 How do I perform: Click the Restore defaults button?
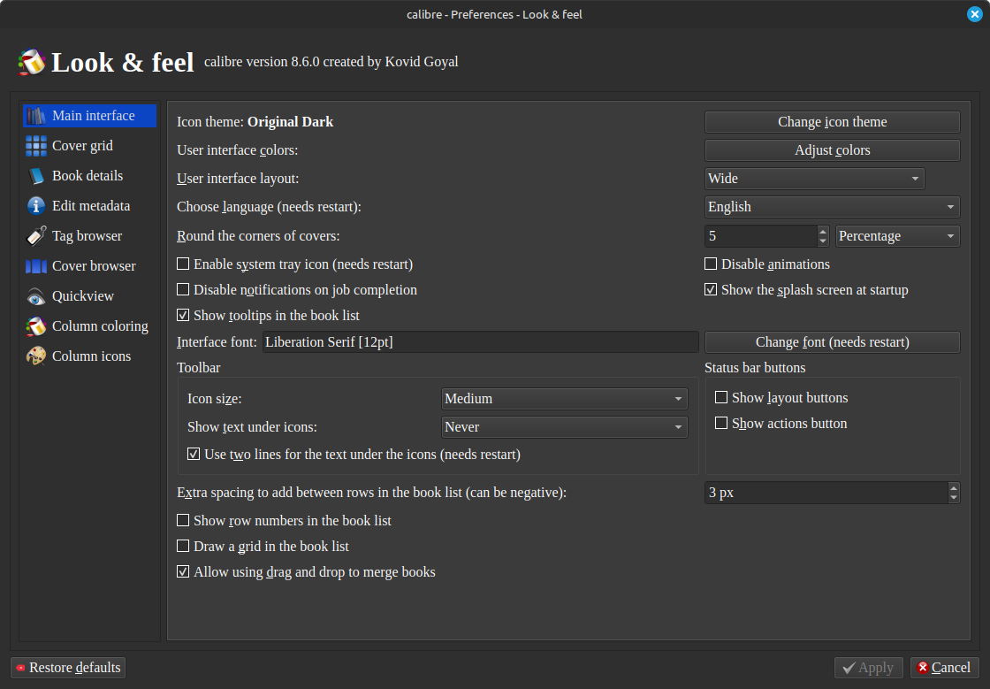[68, 668]
